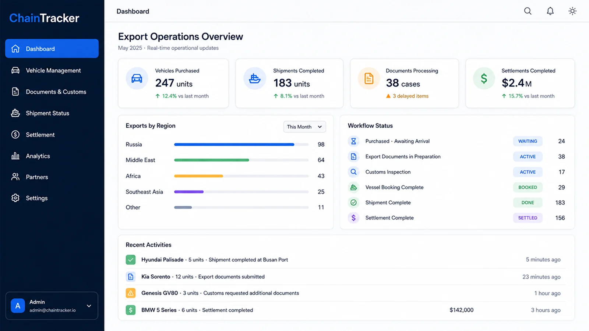
Task: Click the dollar icon on Settlements Completed card
Action: 484,78
